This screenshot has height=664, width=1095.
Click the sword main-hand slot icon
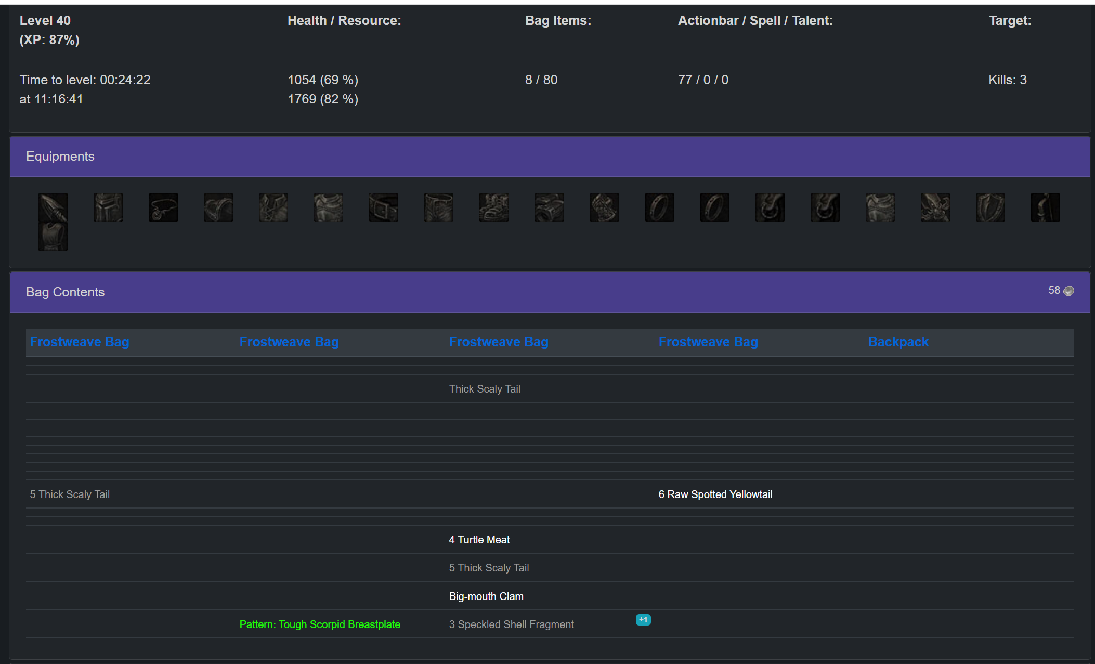tap(935, 207)
